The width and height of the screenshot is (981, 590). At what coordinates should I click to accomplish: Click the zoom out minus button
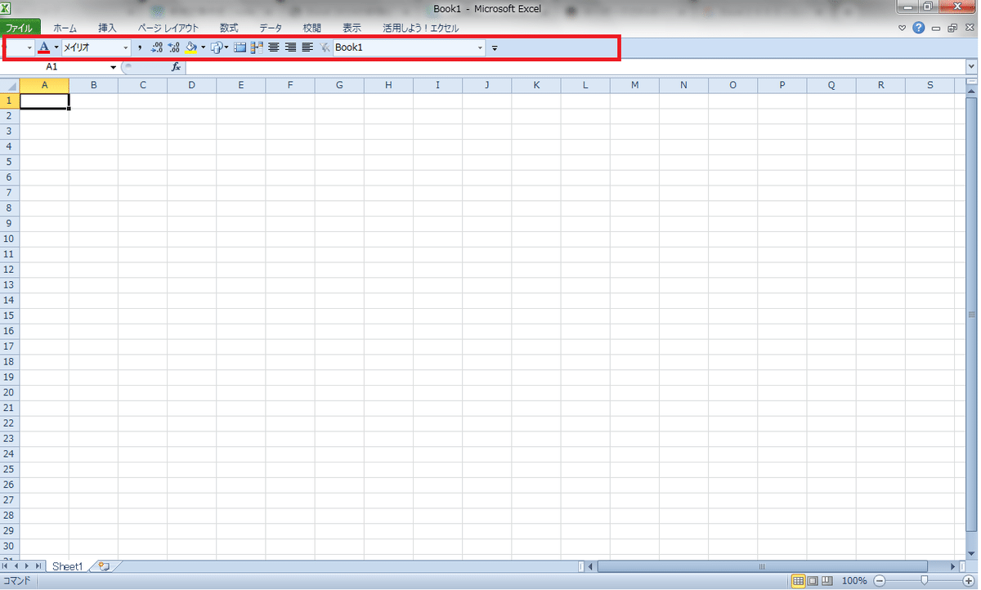880,581
